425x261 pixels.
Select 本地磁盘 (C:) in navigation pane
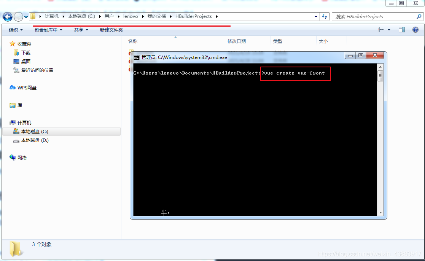point(61,131)
